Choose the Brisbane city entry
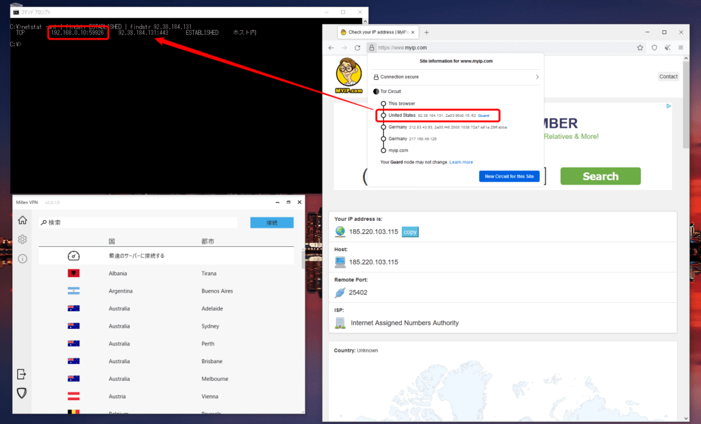The image size is (701, 424). pos(212,361)
